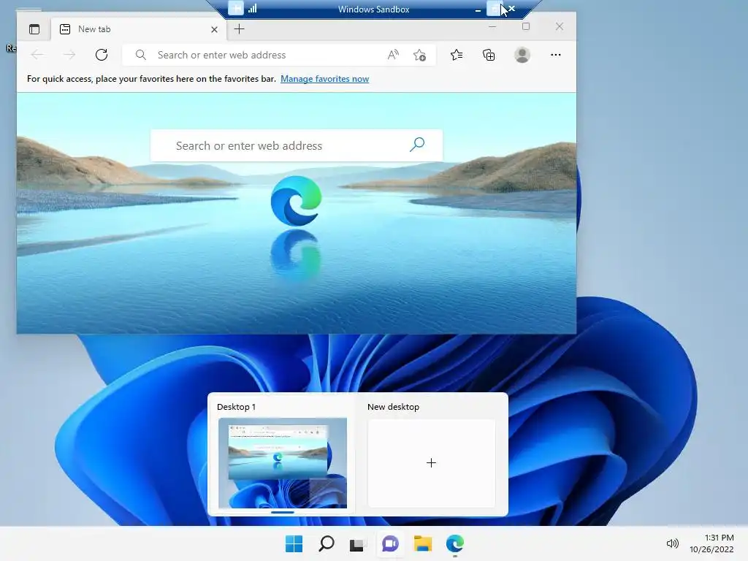Close the Windows Sandbox session
748x561 pixels.
pyautogui.click(x=512, y=9)
